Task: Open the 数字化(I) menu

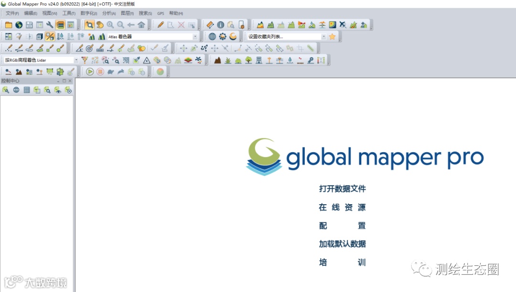Action: point(88,13)
